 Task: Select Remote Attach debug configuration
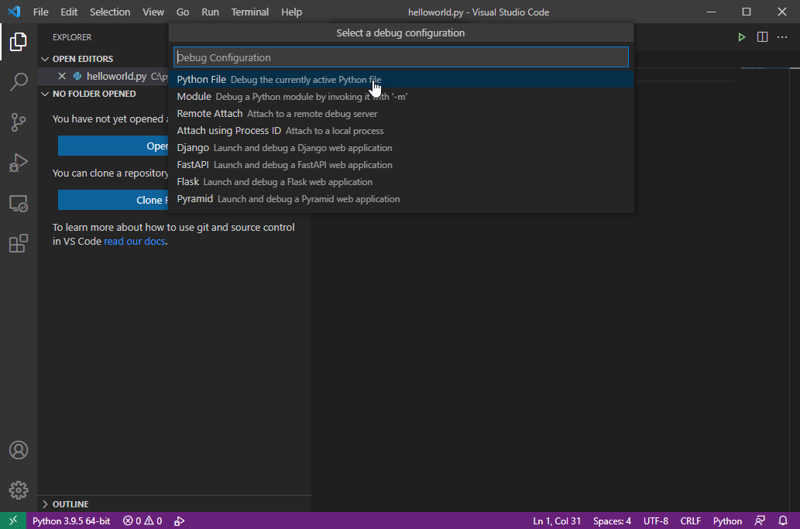pos(401,114)
